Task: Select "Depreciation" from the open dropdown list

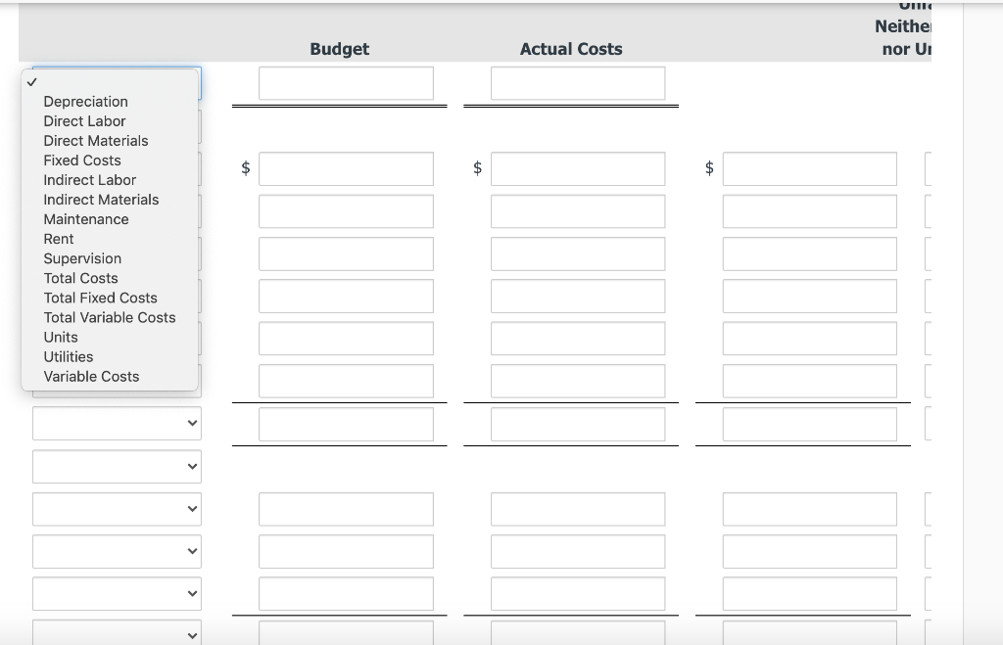Action: (85, 101)
